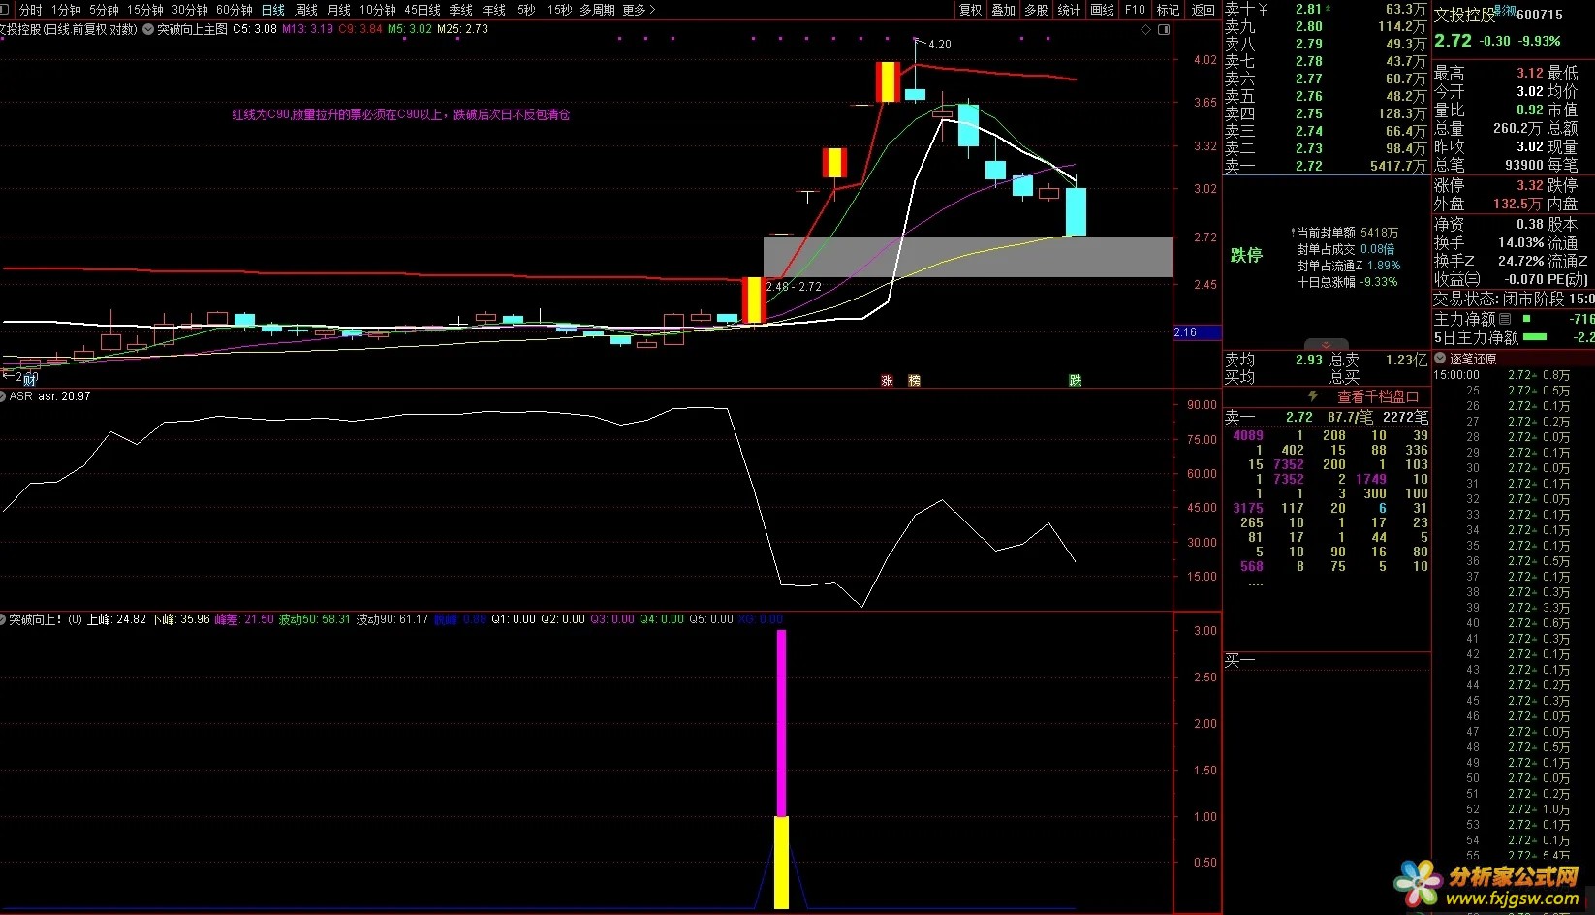Viewport: 1595px width, 915px height.
Task: Select the 5分钟 period tab
Action: click(x=104, y=10)
